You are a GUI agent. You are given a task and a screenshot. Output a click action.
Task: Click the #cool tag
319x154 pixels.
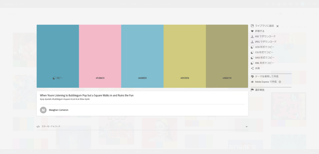(73, 99)
